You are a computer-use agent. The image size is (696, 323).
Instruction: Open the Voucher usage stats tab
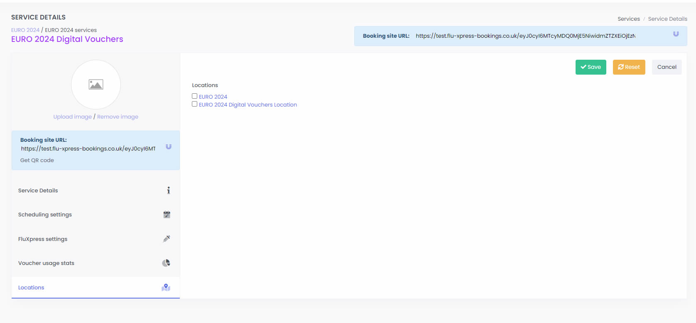[x=46, y=263]
